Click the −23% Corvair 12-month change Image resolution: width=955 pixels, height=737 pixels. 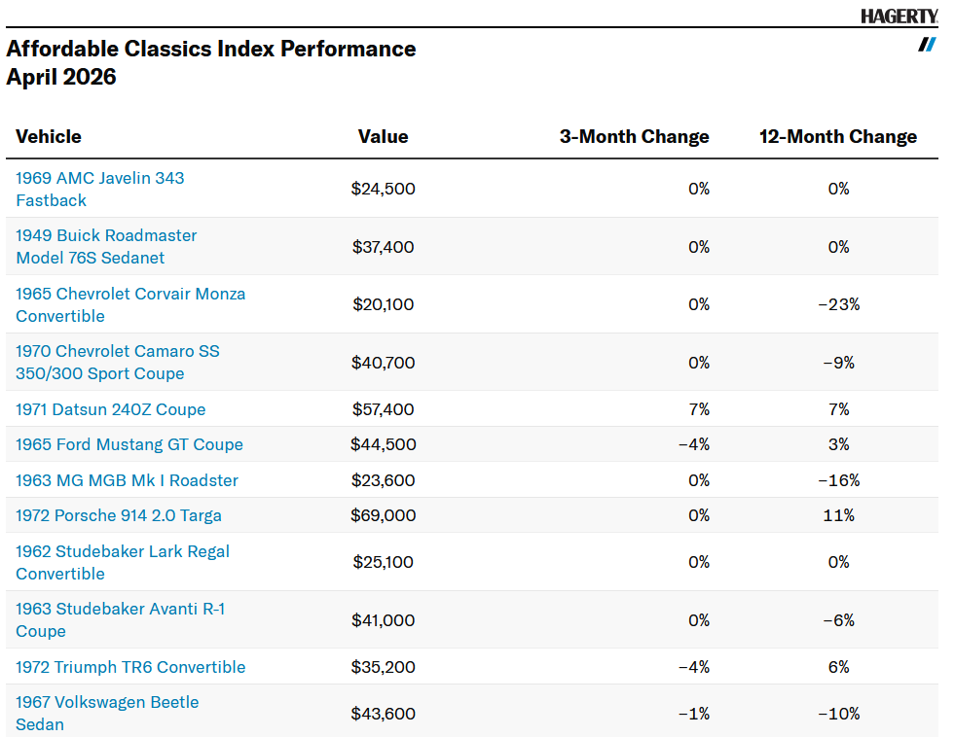pos(838,304)
